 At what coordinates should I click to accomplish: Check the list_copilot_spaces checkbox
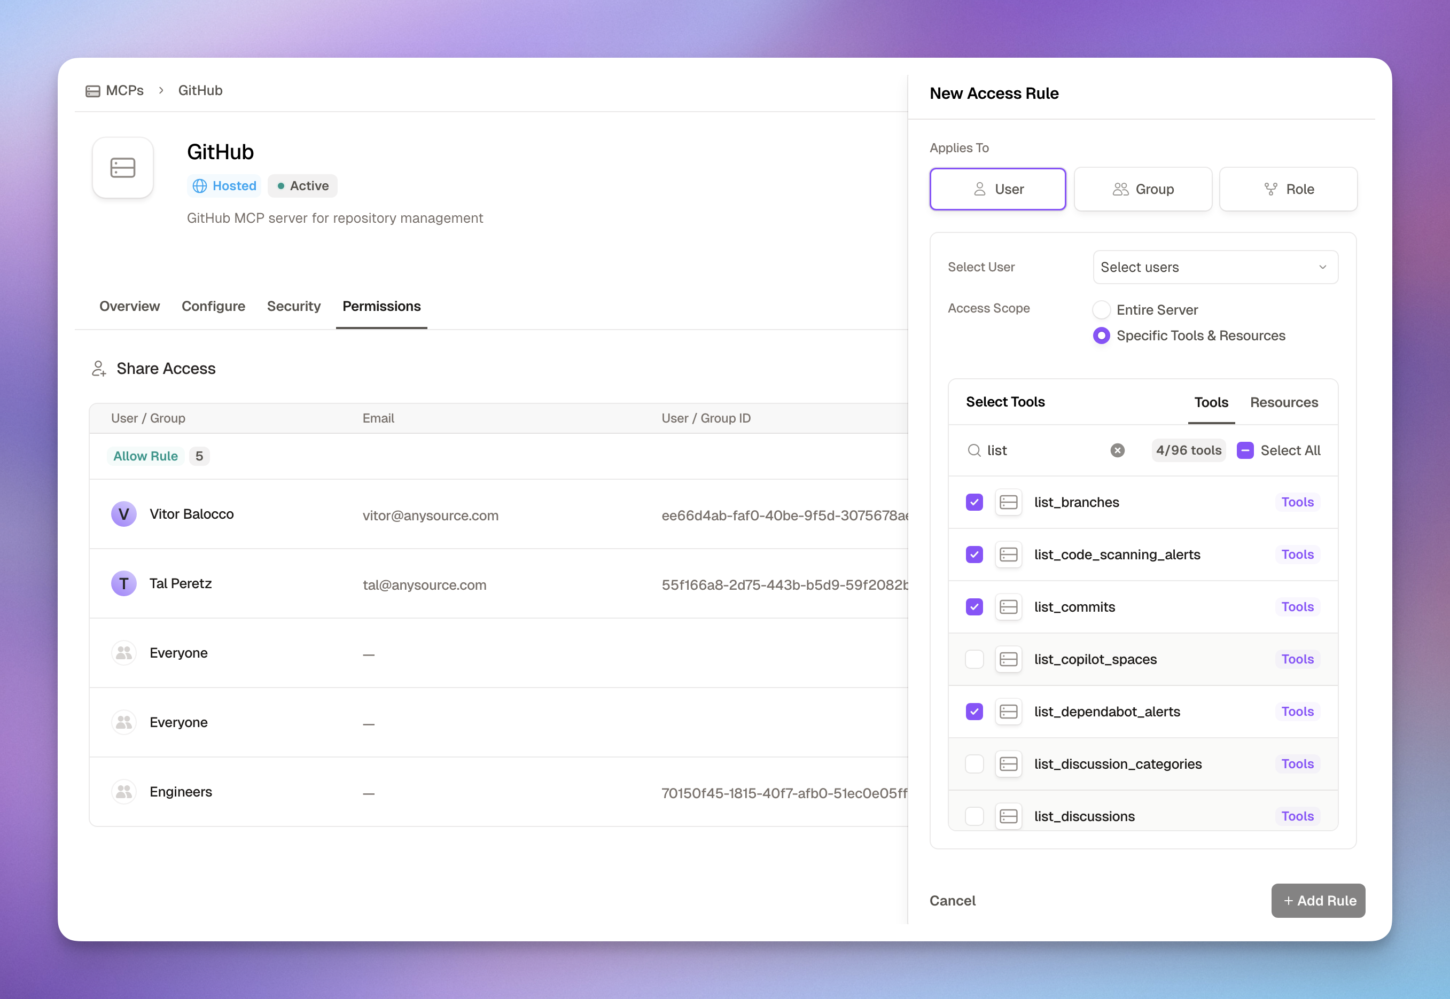tap(975, 659)
